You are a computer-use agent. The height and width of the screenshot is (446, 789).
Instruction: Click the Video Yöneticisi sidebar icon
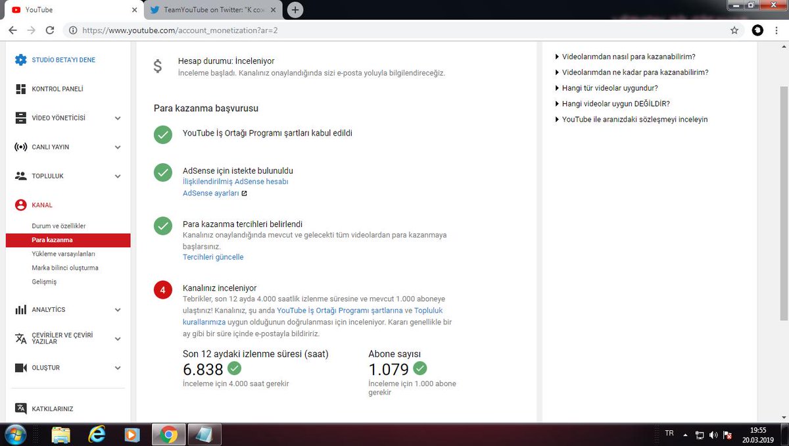[21, 118]
